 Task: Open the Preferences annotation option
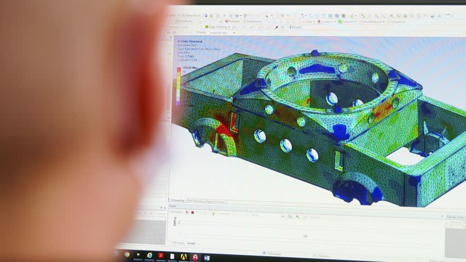[252, 21]
